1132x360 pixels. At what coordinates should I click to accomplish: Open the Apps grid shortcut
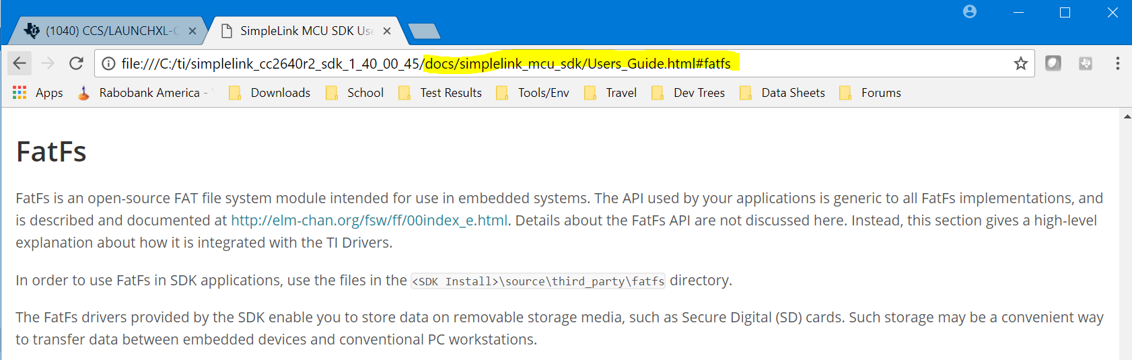(38, 93)
